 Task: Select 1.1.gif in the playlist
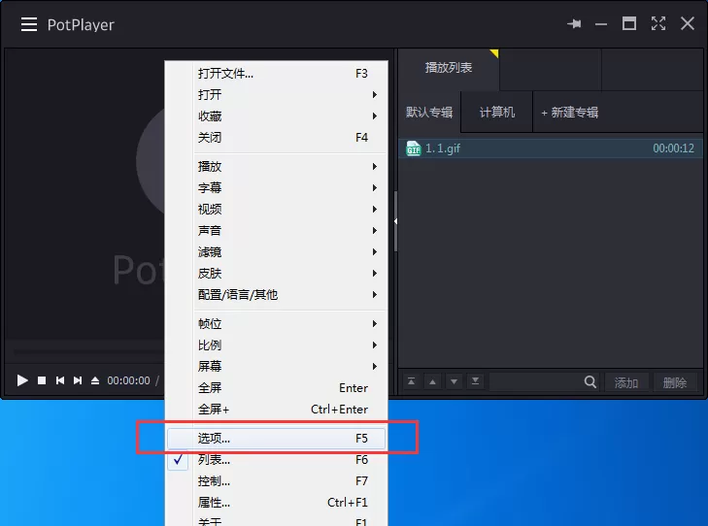550,148
